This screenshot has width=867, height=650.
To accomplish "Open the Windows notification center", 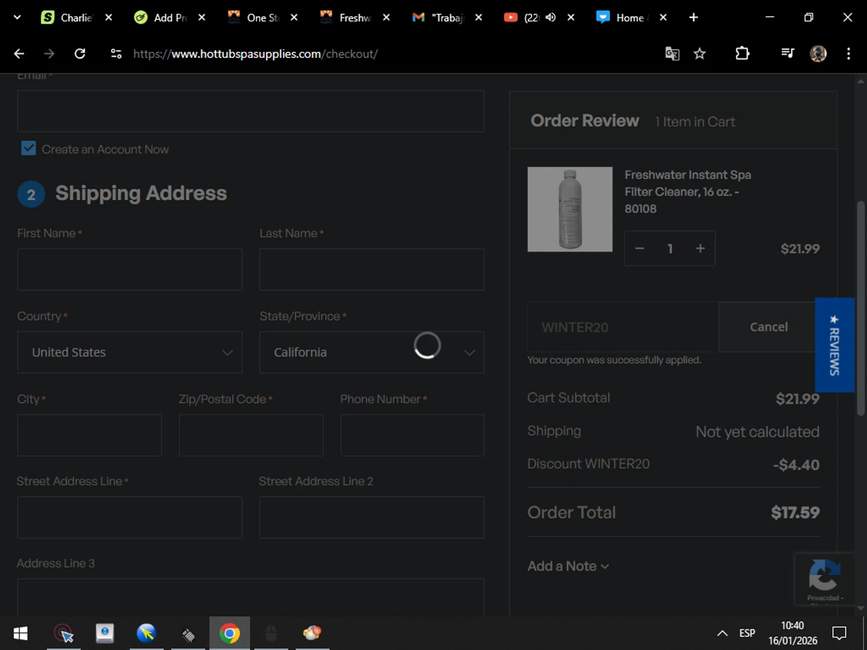I will tap(839, 634).
